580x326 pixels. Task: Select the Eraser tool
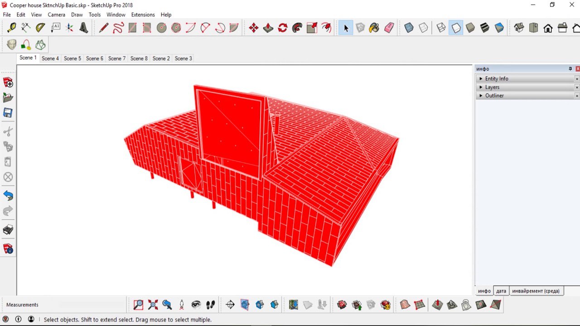tap(389, 28)
